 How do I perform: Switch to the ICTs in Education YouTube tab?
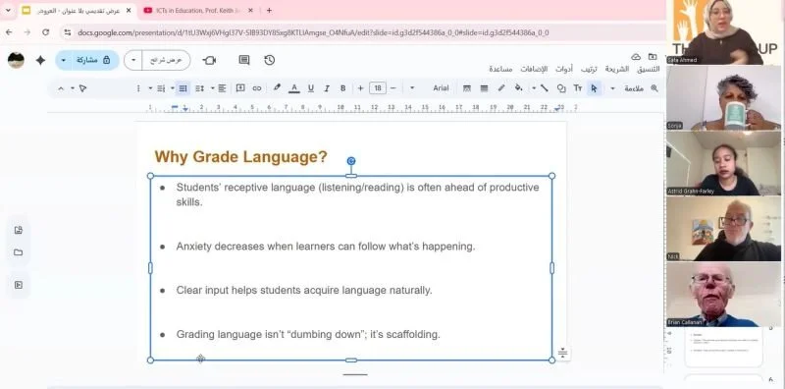198,11
